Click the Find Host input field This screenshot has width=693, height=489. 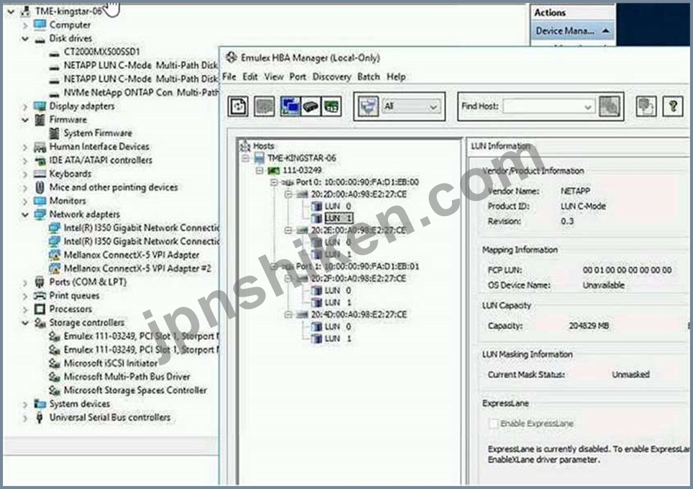[543, 107]
